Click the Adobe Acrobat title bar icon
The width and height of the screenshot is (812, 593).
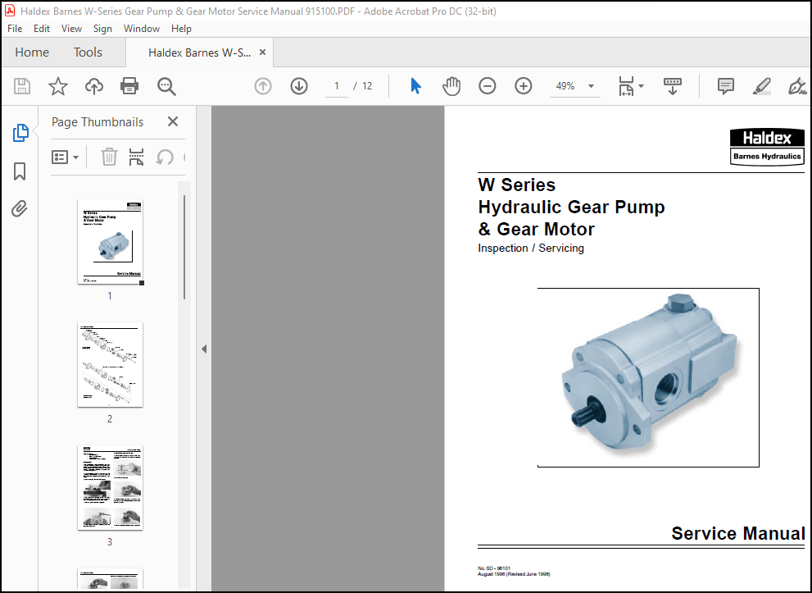[x=9, y=11]
